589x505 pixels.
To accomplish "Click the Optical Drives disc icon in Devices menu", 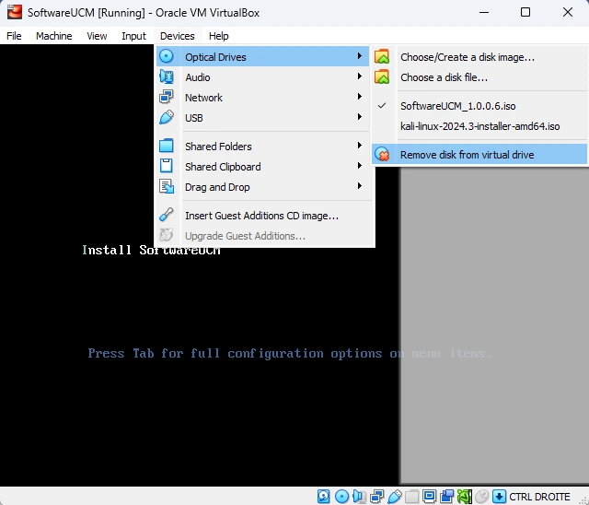I will coord(166,56).
